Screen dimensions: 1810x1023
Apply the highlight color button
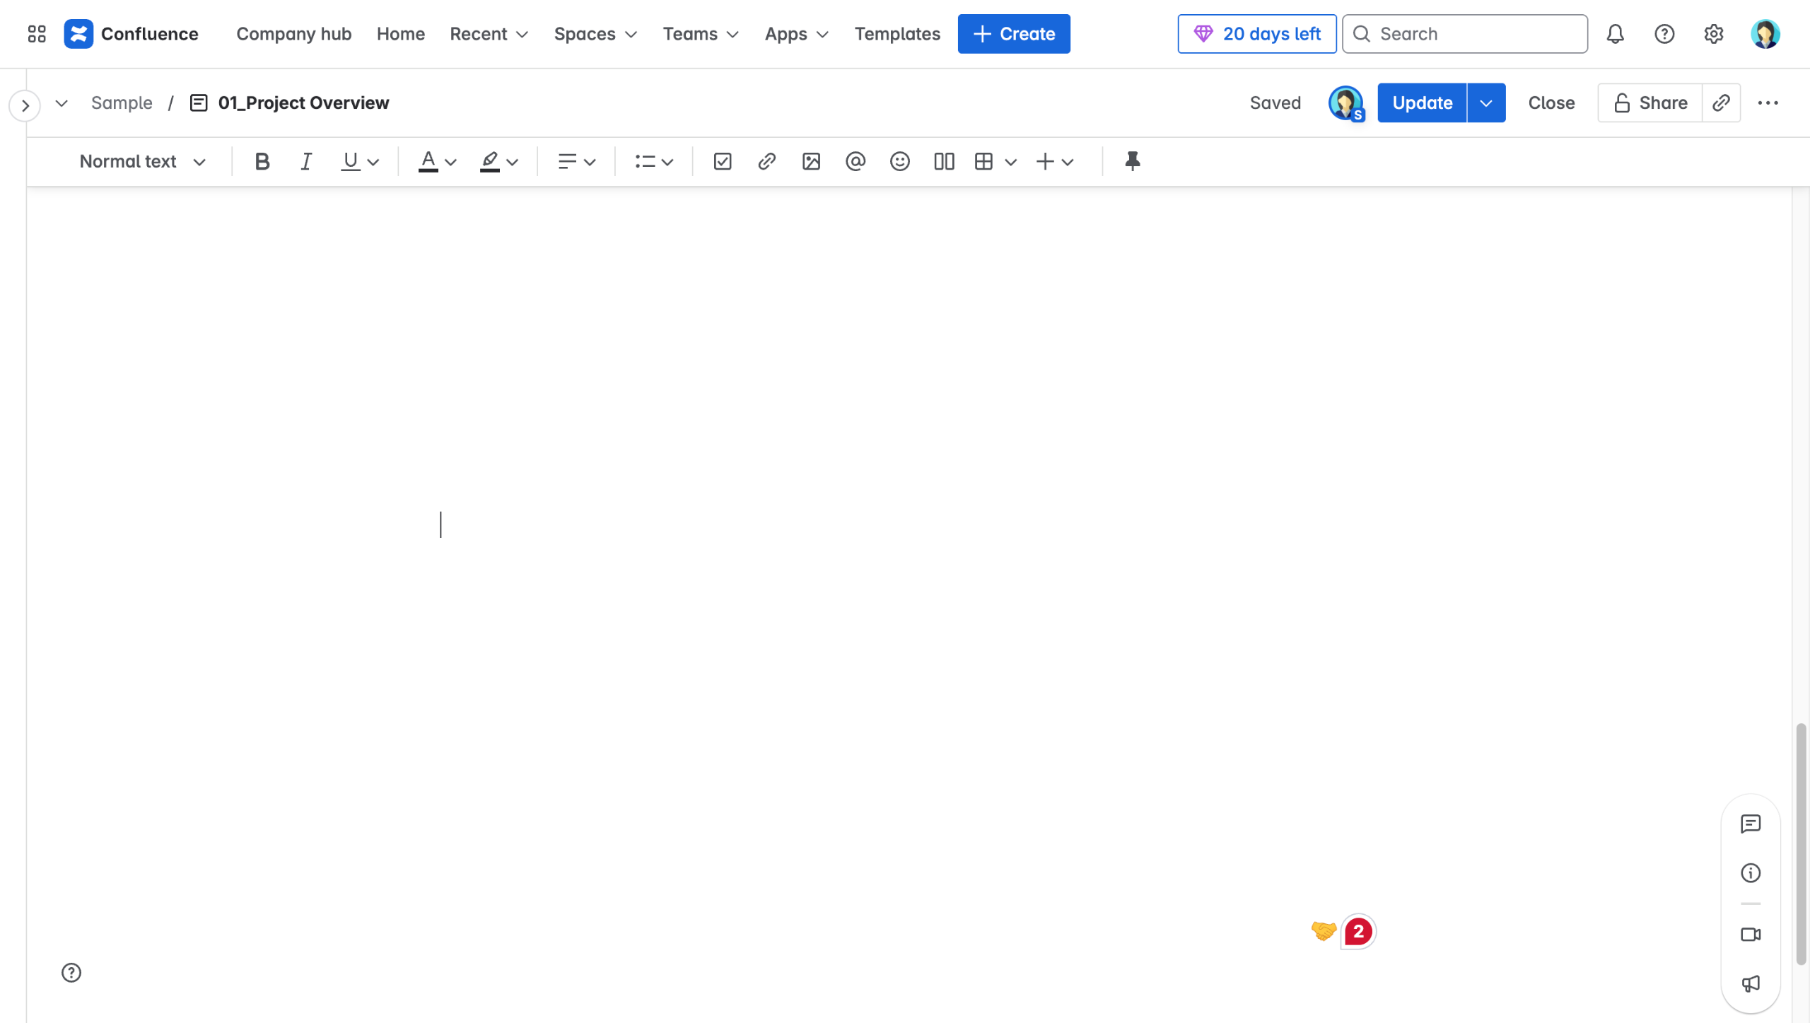(x=490, y=162)
